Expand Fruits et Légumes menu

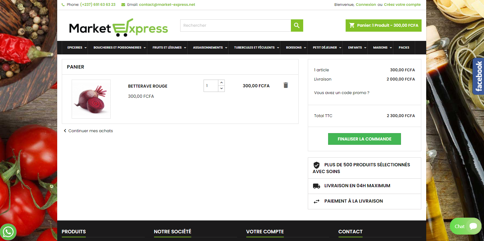pos(169,48)
